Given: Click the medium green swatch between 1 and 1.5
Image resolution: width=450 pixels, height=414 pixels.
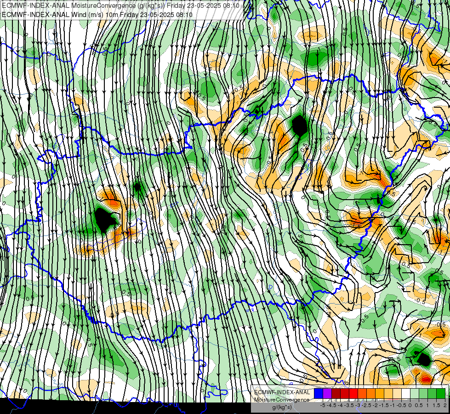Looking at the screenshot, I should pyautogui.click(x=432, y=393).
